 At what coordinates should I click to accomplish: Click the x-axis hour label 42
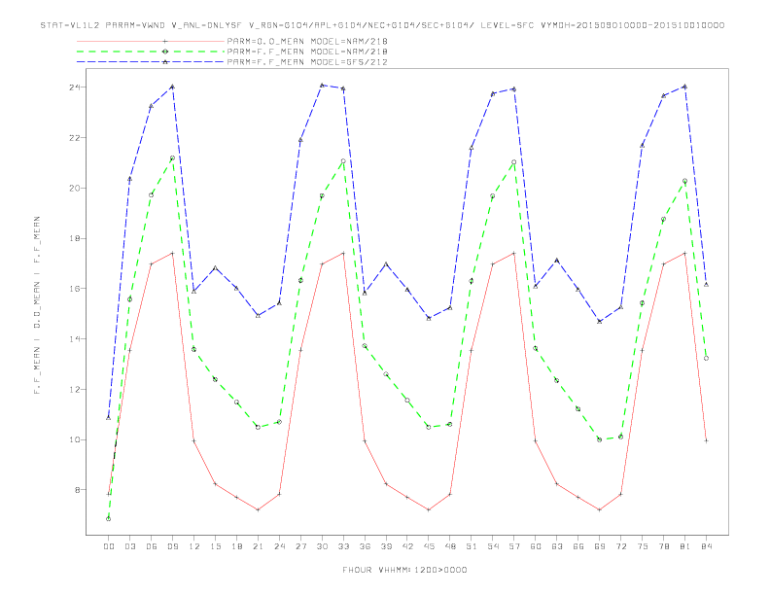pos(407,546)
